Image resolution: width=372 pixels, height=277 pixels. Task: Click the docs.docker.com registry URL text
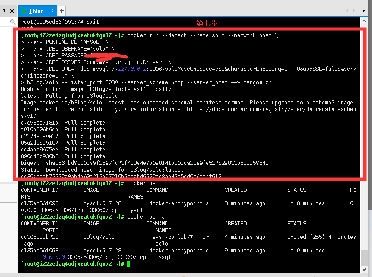coord(272,109)
